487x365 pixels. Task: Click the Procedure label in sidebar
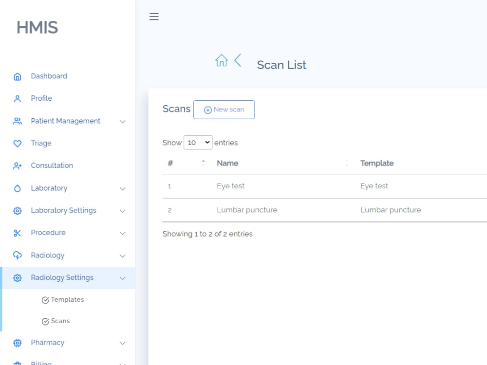tap(48, 233)
